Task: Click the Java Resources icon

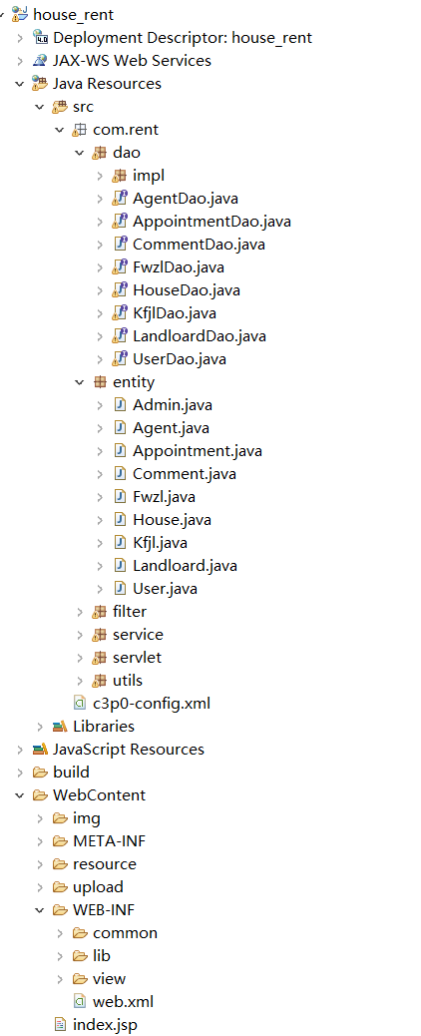Action: click(40, 83)
